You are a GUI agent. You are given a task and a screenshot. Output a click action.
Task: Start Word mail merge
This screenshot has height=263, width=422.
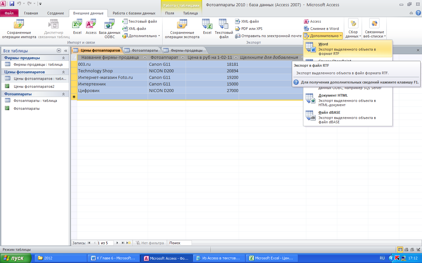[x=321, y=29]
